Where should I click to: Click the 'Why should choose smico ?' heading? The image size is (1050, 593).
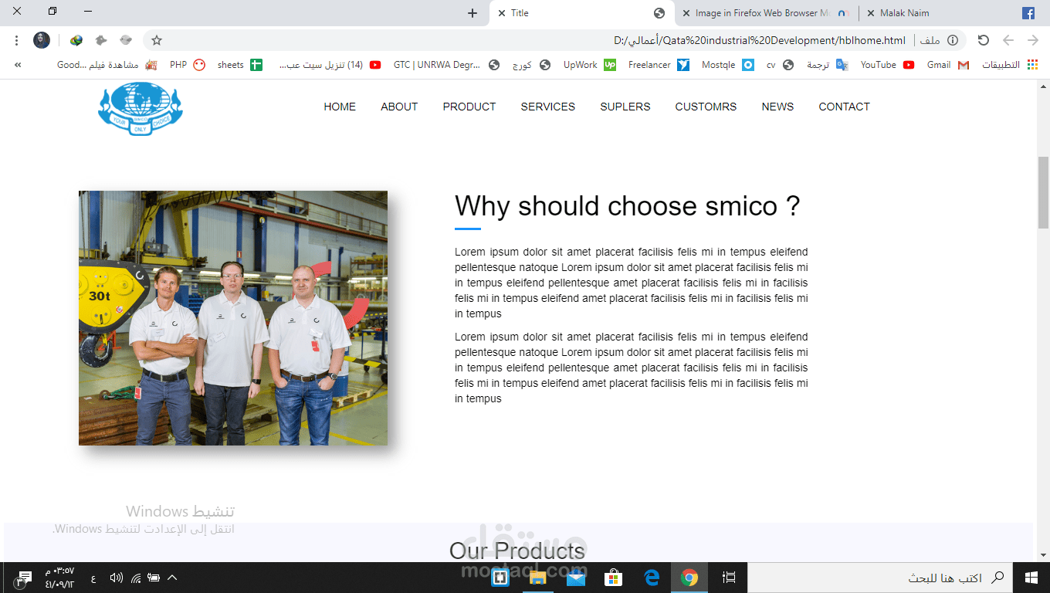coord(628,206)
